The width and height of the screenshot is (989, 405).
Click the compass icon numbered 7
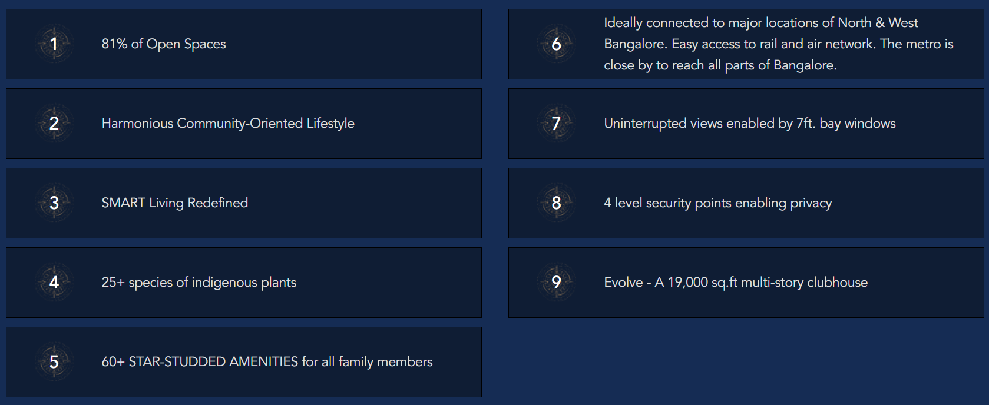(556, 124)
